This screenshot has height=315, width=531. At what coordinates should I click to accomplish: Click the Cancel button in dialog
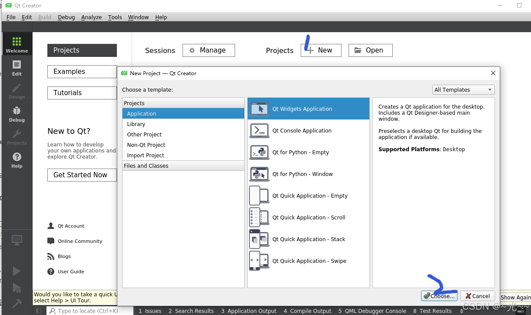point(478,296)
